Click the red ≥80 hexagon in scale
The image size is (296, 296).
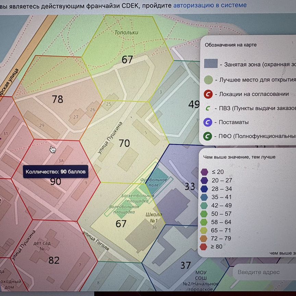point(204,246)
